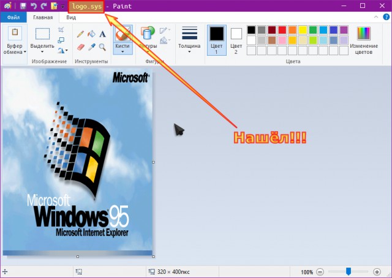Switch to the Вид tab
Image resolution: width=392 pixels, height=278 pixels.
pyautogui.click(x=71, y=18)
